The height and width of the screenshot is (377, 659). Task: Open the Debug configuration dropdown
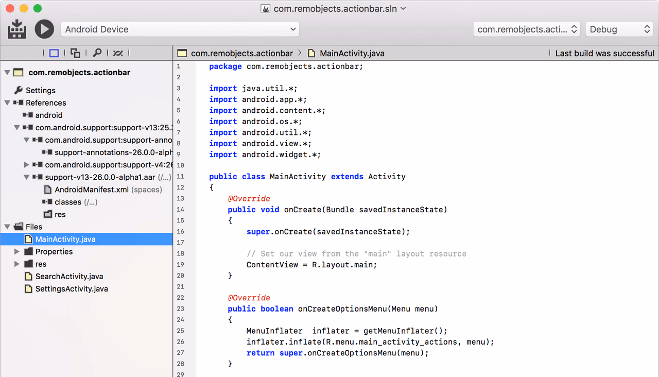click(x=619, y=29)
